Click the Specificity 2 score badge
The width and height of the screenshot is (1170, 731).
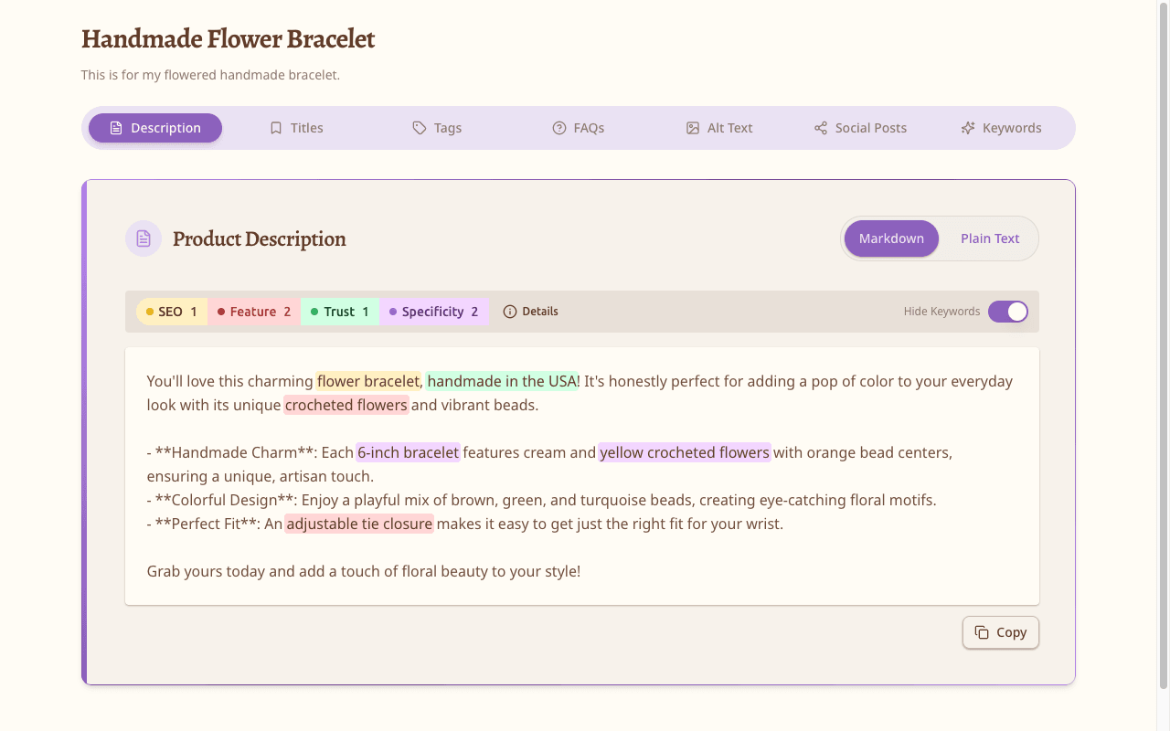click(x=434, y=312)
